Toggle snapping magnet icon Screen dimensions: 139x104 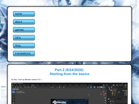[59, 87]
